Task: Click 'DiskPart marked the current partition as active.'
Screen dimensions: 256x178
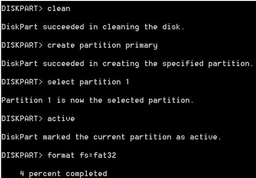Action: (x=111, y=137)
